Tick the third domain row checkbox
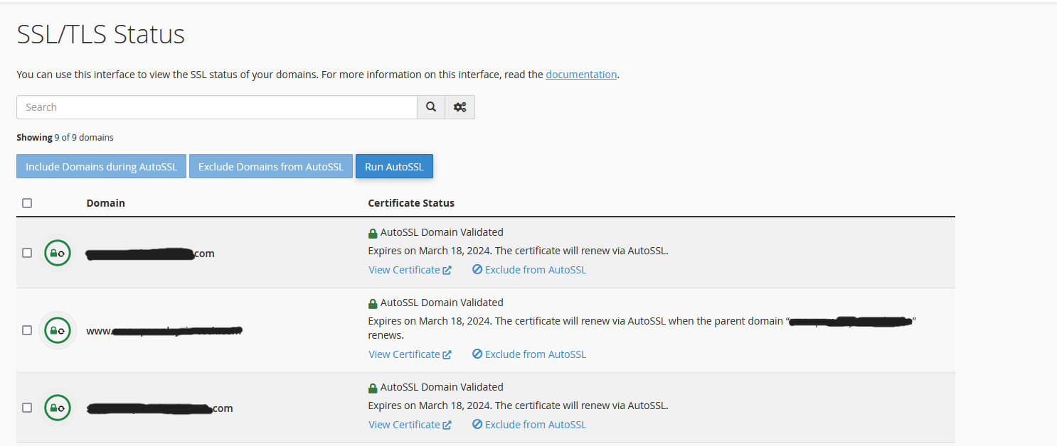The image size is (1057, 446). point(27,408)
